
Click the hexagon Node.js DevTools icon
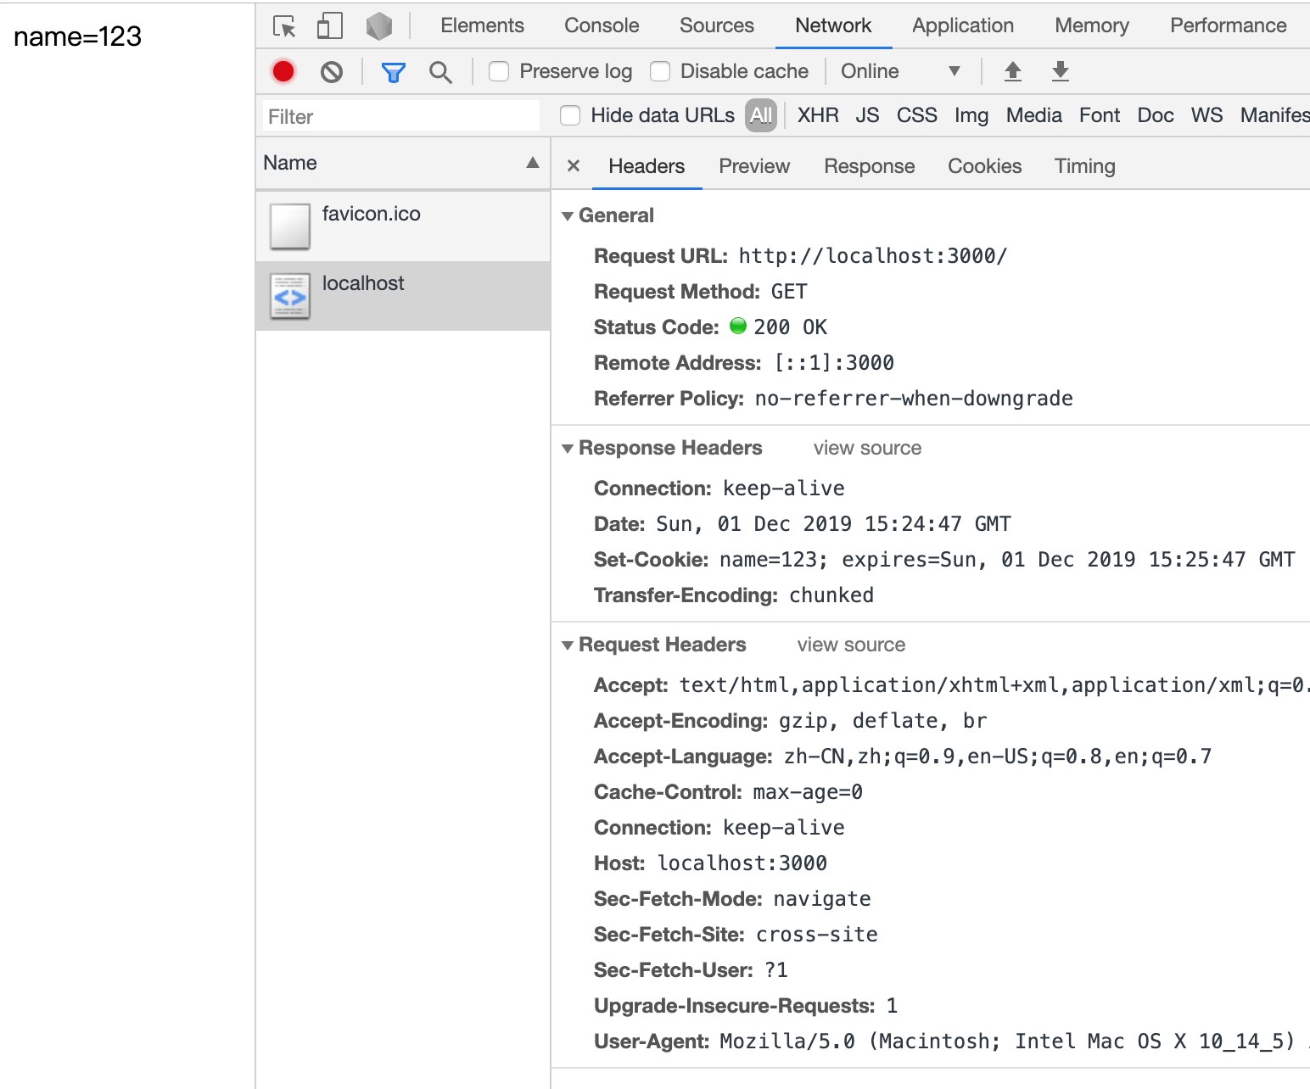378,26
